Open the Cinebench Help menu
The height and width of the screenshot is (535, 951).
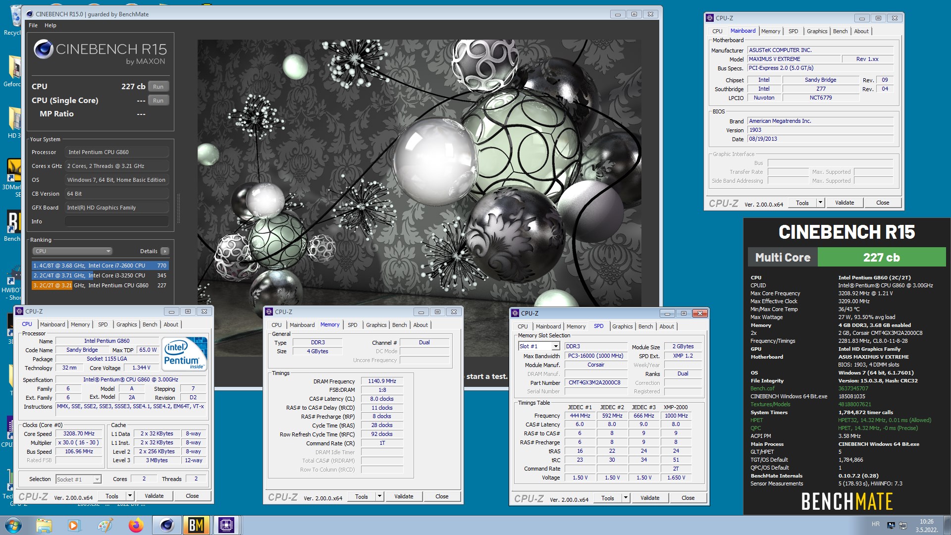(x=51, y=25)
